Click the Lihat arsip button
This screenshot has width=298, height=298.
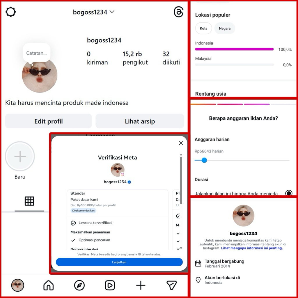point(140,121)
